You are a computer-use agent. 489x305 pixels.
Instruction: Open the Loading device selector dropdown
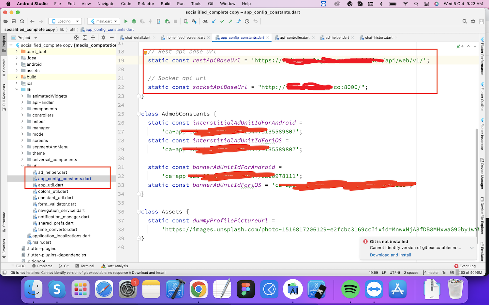pyautogui.click(x=65, y=21)
